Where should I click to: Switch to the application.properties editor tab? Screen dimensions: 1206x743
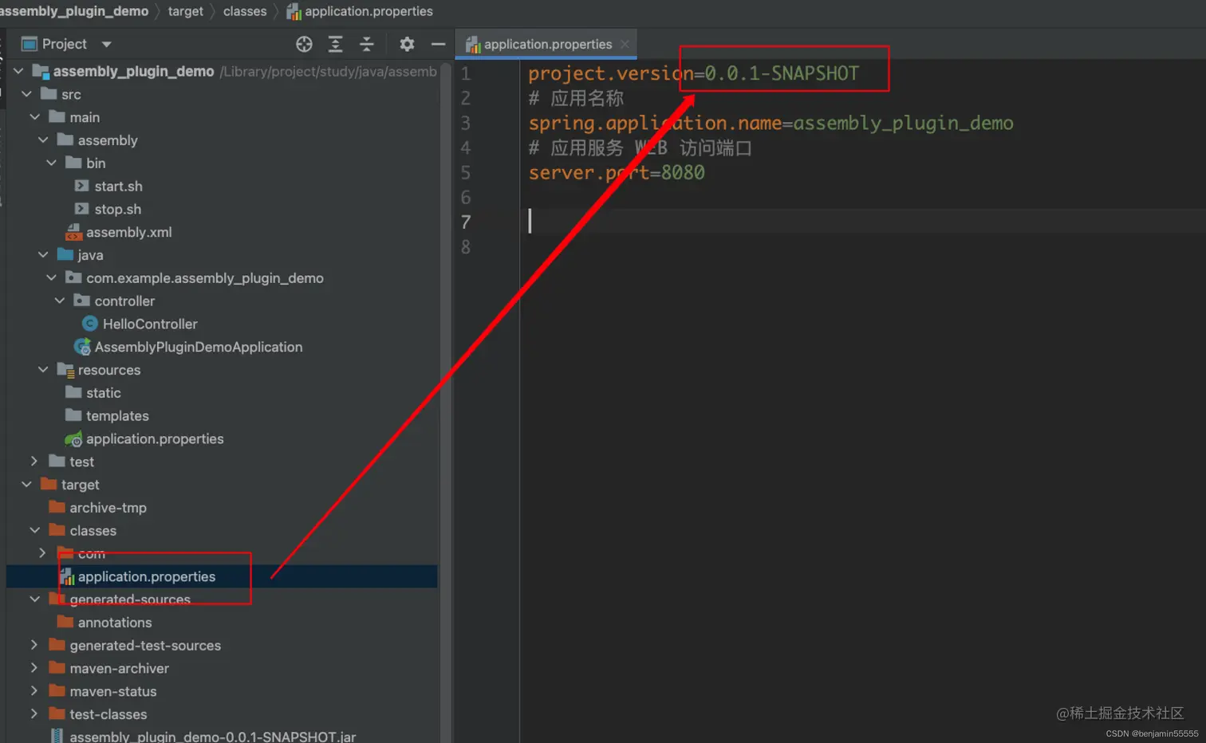(x=546, y=45)
